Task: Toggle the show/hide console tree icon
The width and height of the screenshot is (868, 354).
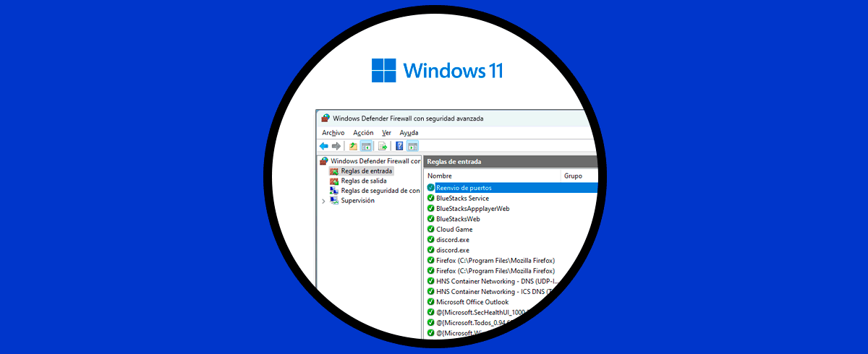Action: pyautogui.click(x=366, y=146)
